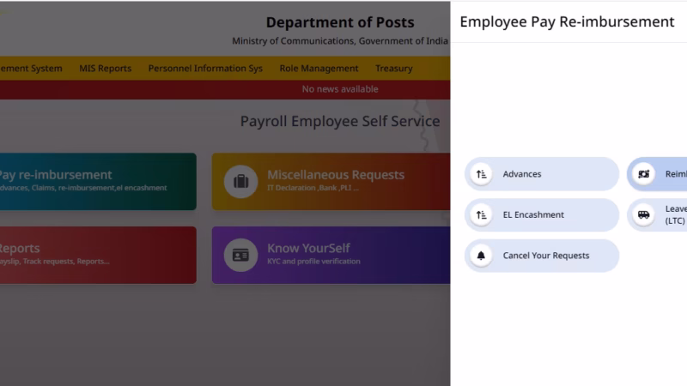
Task: Open the Treasury menu item
Action: [x=393, y=69]
